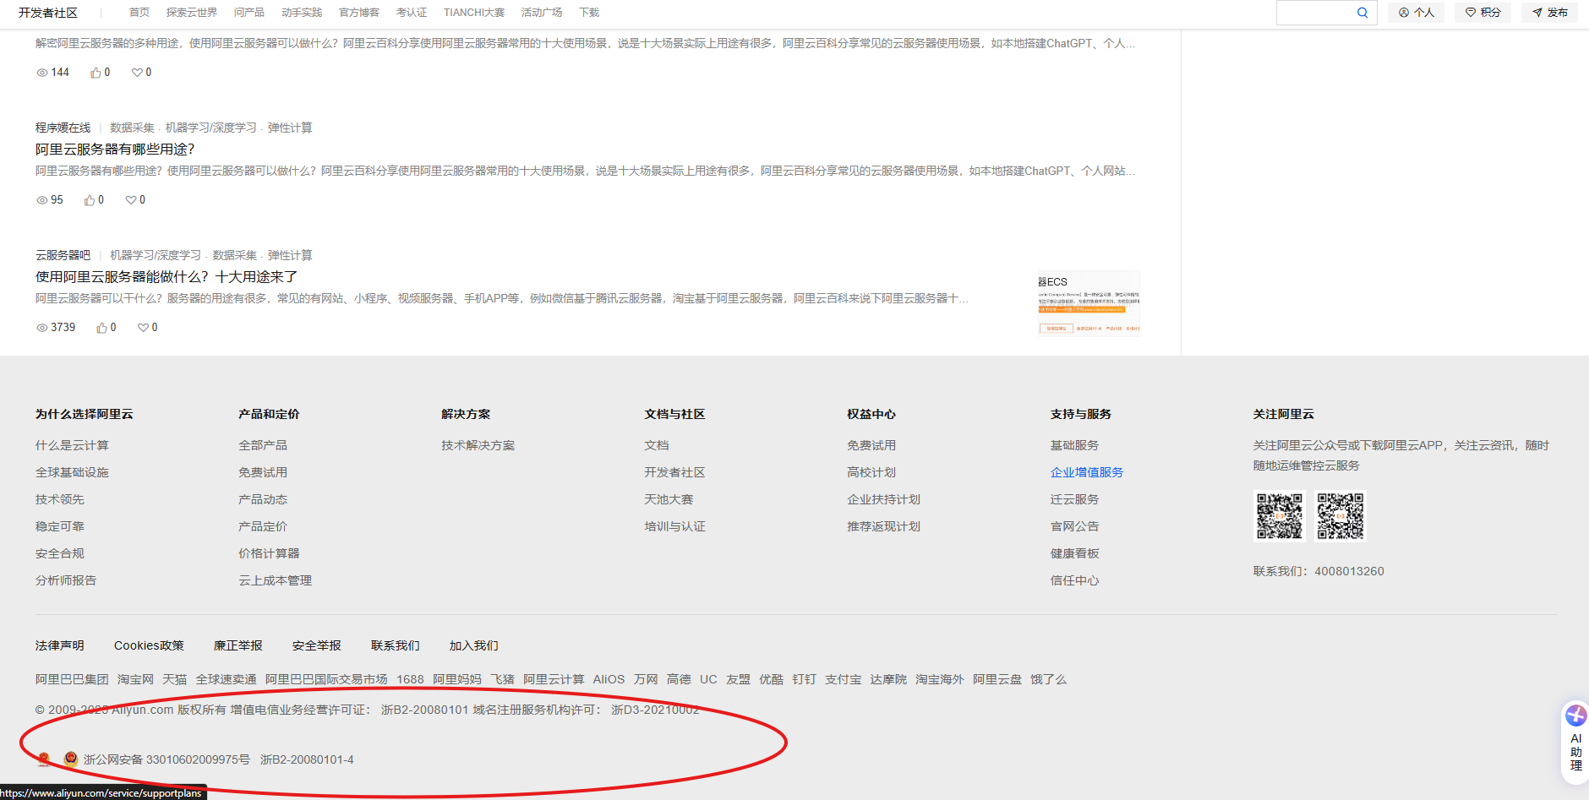Open 阿里巴巴集团 footer link
Viewport: 1589px width, 800px height.
point(72,679)
